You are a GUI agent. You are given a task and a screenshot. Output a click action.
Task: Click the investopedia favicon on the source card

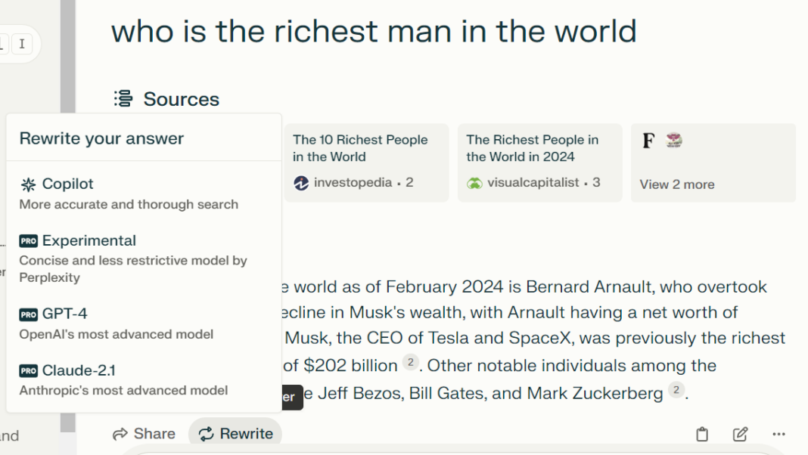point(301,182)
